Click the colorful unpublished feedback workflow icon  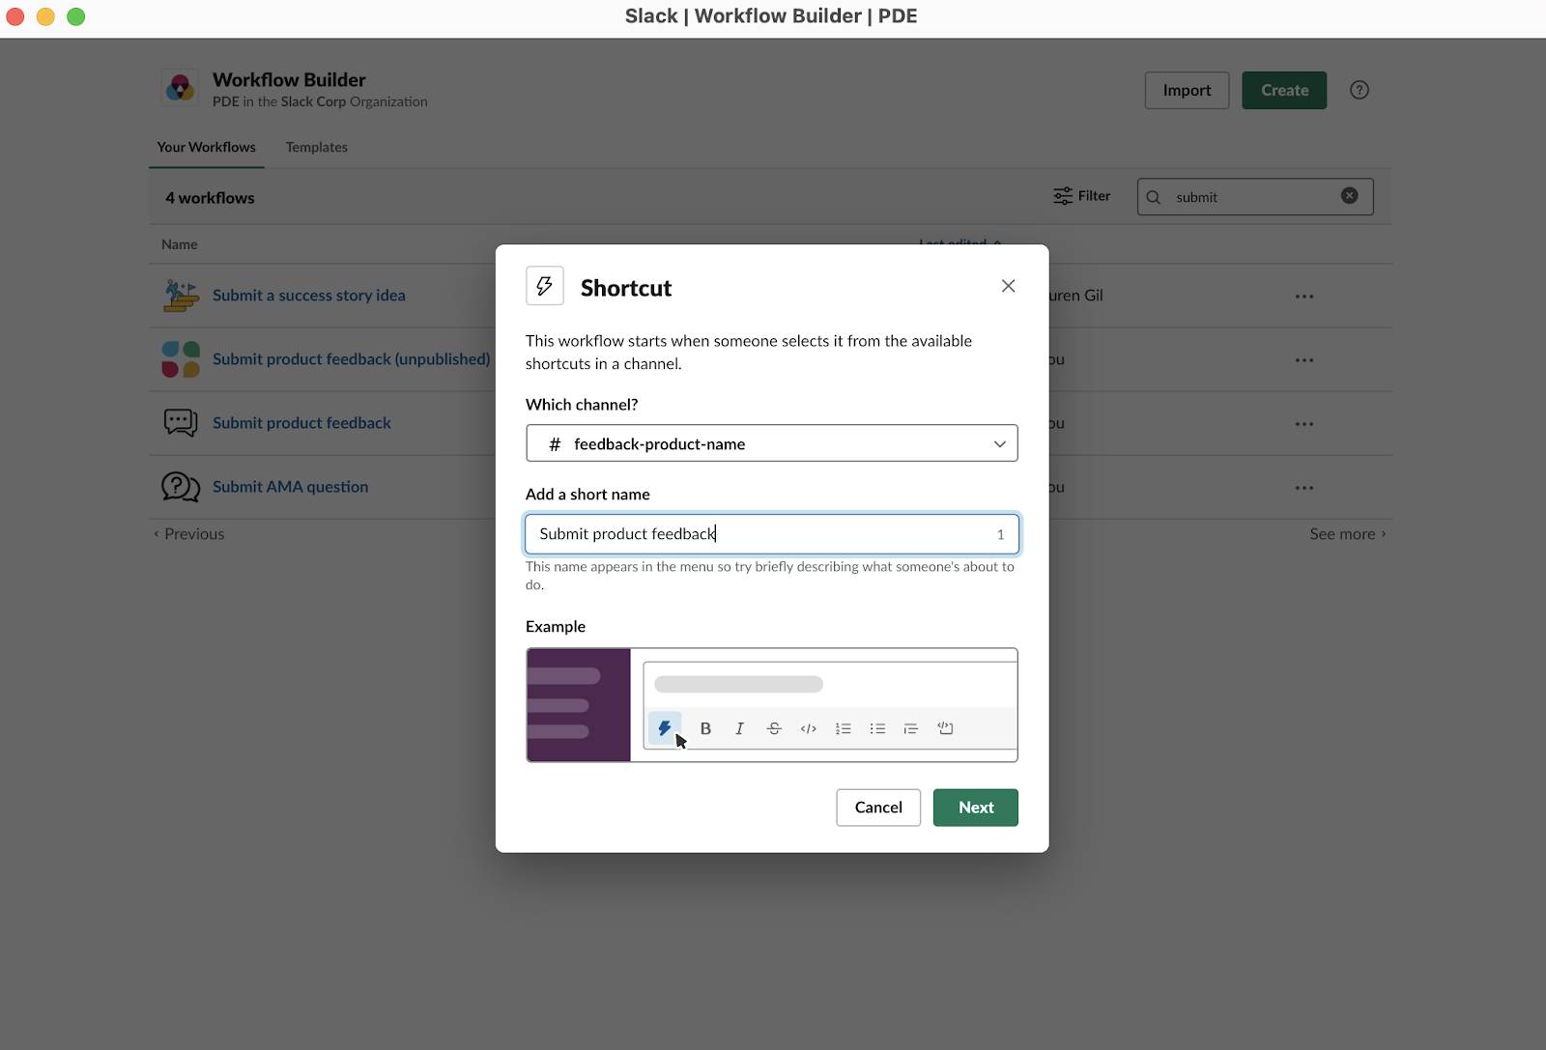[x=181, y=359]
